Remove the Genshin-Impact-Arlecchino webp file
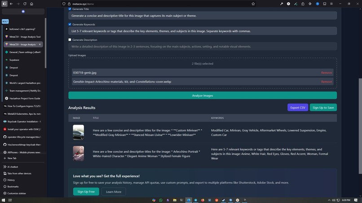 [327, 82]
